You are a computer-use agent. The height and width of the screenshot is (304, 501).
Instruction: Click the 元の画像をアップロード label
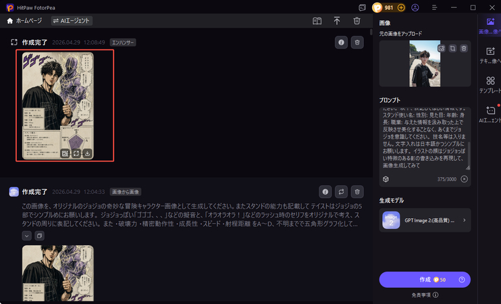coord(400,34)
